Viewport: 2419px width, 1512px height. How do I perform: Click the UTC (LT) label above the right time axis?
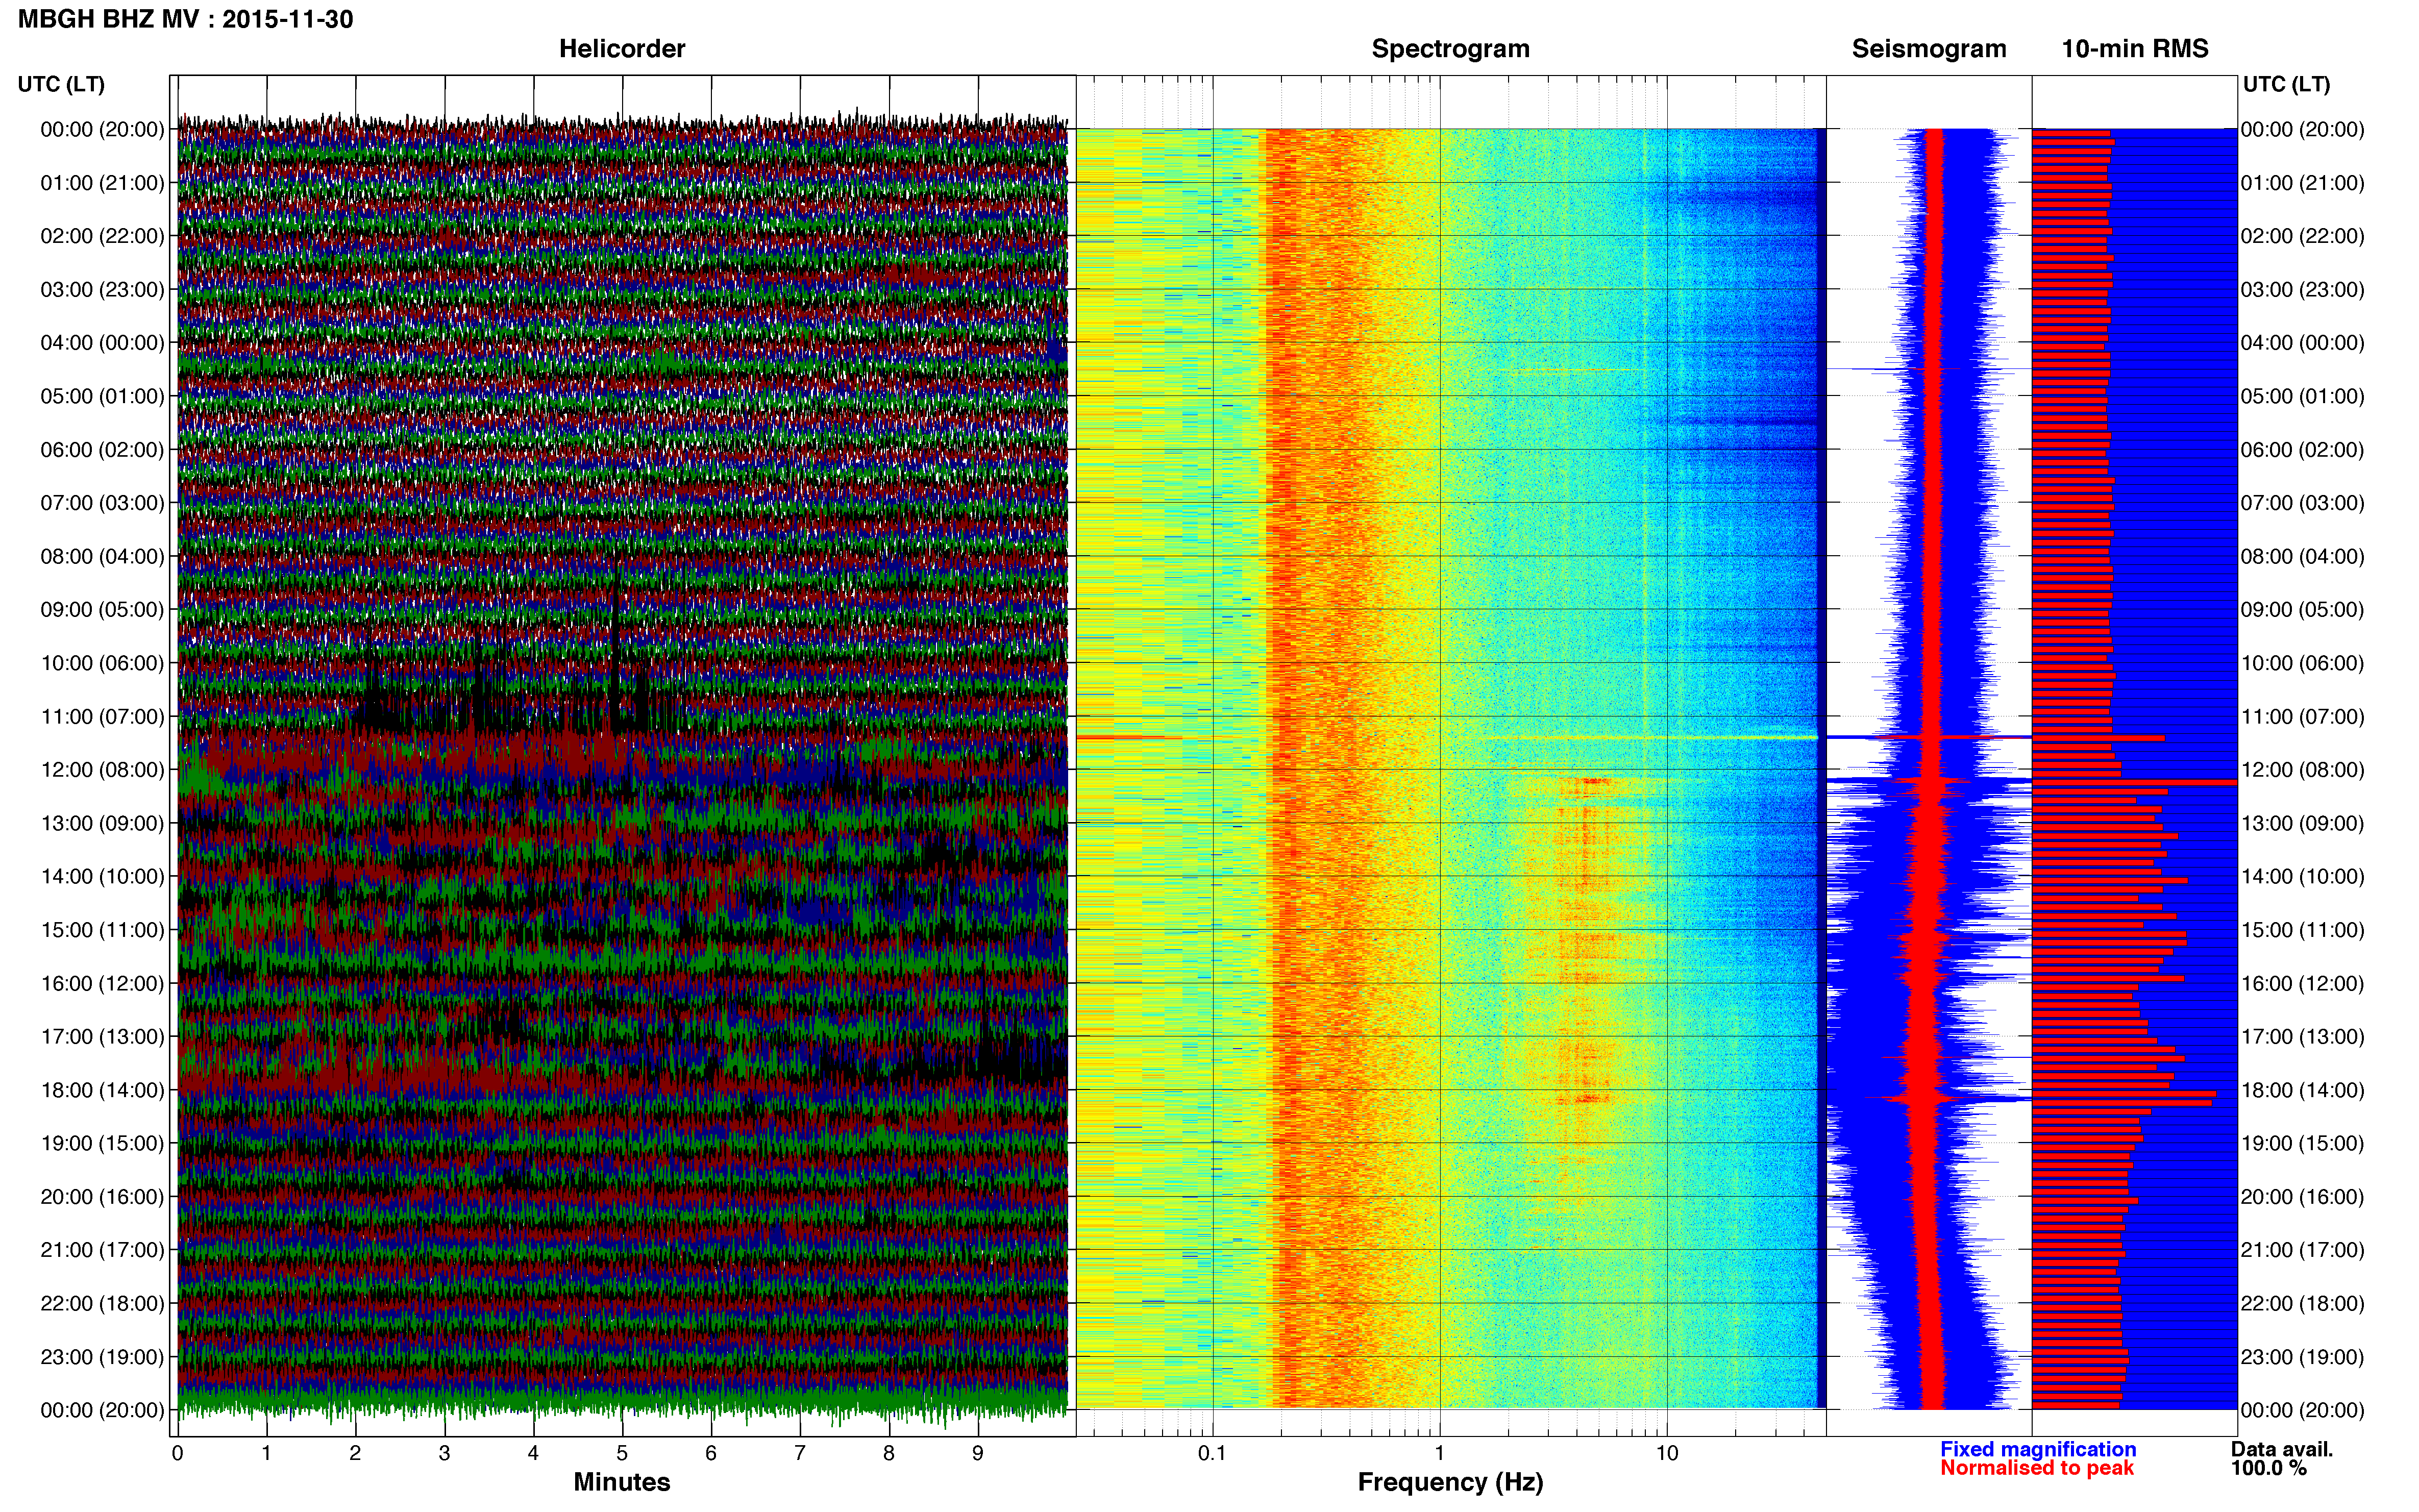coord(2287,84)
